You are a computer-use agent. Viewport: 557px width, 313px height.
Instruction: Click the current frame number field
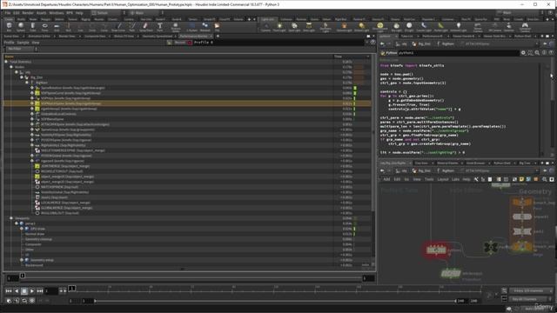pyautogui.click(x=50, y=291)
